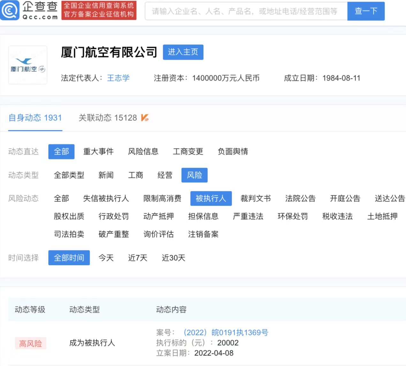Click company title 厦门航空有限公司
Screen dimensions: 406x366
(109, 52)
